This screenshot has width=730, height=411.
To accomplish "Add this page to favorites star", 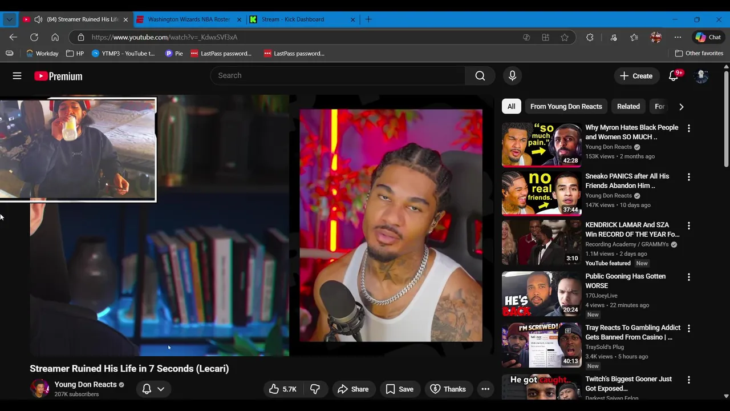I will (565, 37).
